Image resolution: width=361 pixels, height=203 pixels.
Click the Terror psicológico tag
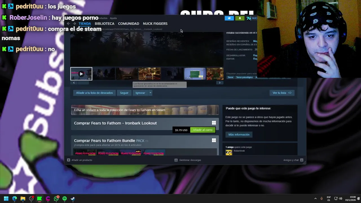click(244, 77)
